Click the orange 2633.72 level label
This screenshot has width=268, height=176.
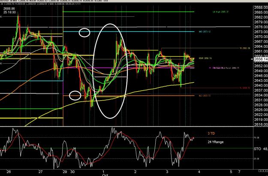coord(205,96)
